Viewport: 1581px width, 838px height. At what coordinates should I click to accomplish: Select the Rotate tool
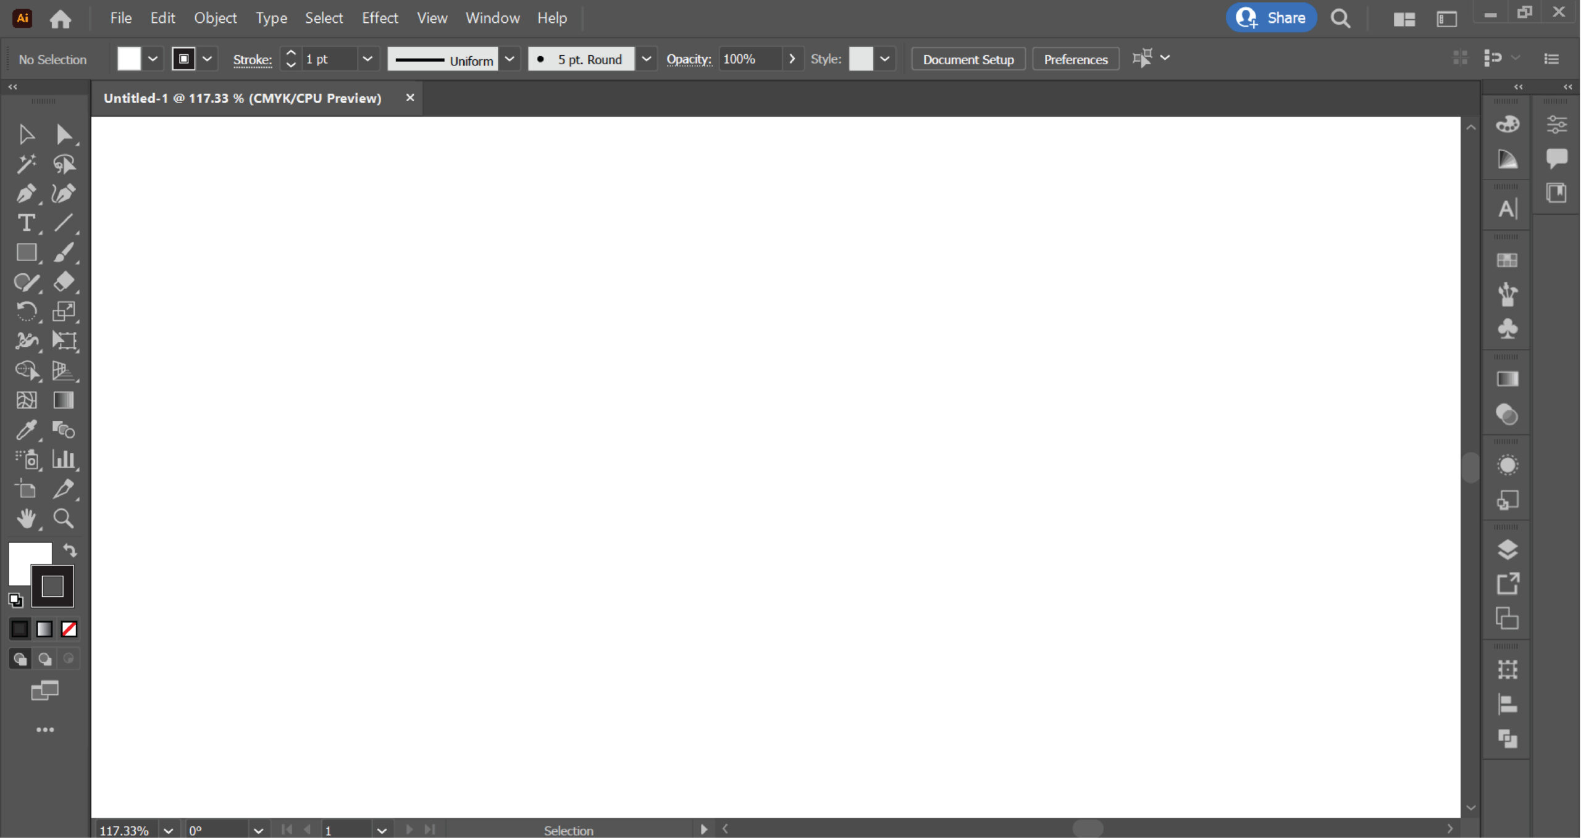tap(26, 312)
